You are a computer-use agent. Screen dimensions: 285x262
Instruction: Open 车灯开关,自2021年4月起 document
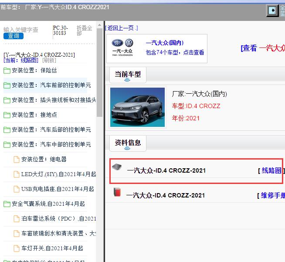click(x=52, y=248)
